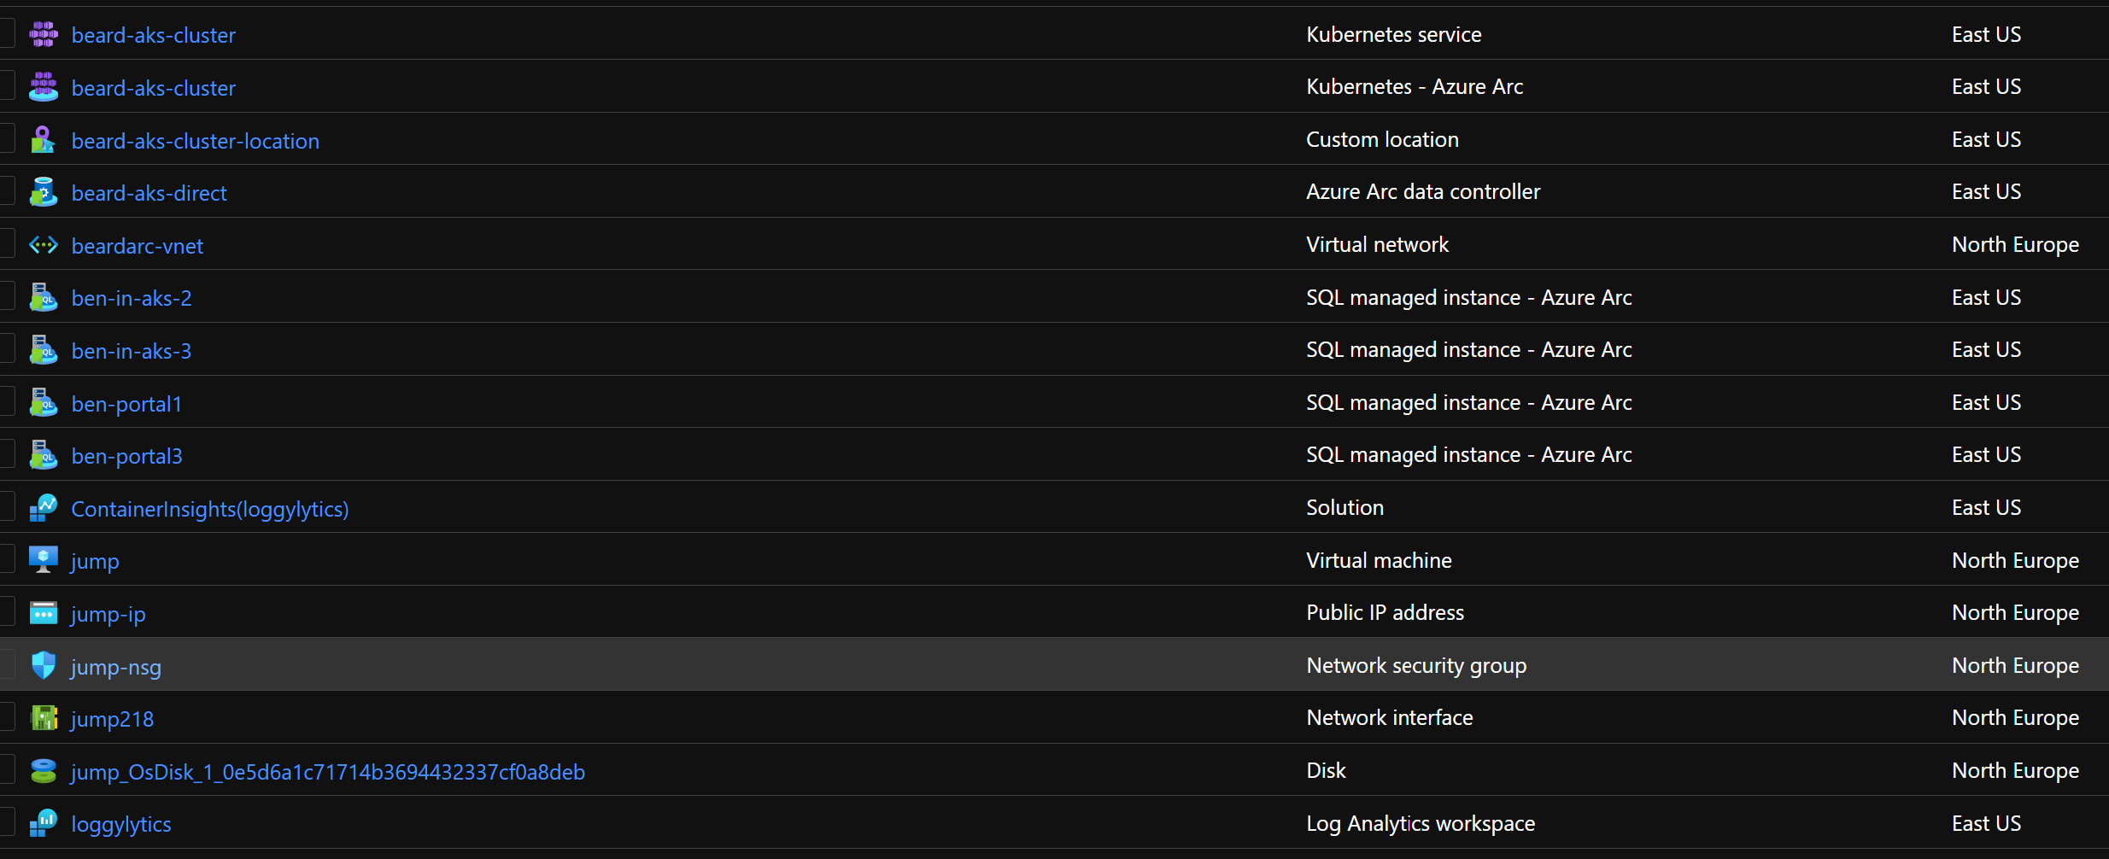Image resolution: width=2109 pixels, height=859 pixels.
Task: Click the virtual machine icon beside jump
Action: click(x=44, y=560)
